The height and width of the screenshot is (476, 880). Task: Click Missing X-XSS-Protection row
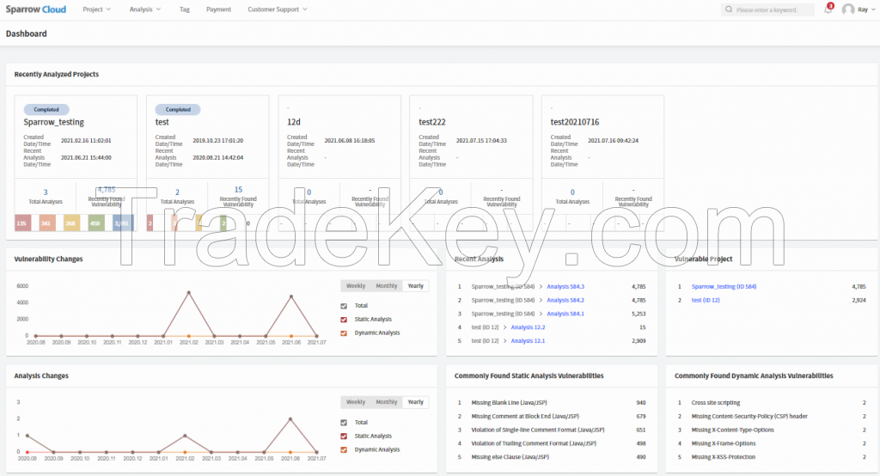(x=771, y=457)
